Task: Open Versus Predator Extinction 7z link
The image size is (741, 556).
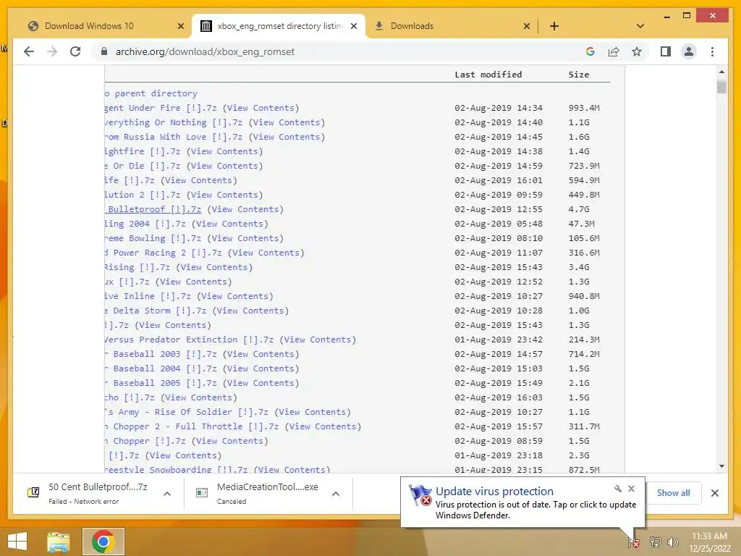Action: point(189,340)
